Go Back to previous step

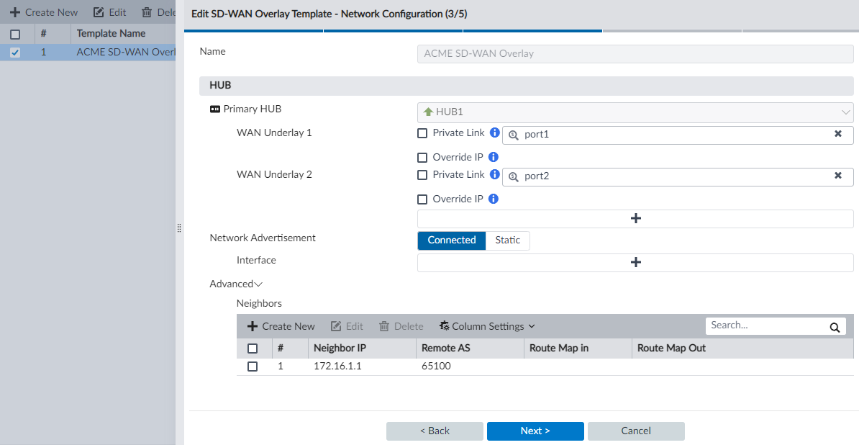tap(435, 431)
